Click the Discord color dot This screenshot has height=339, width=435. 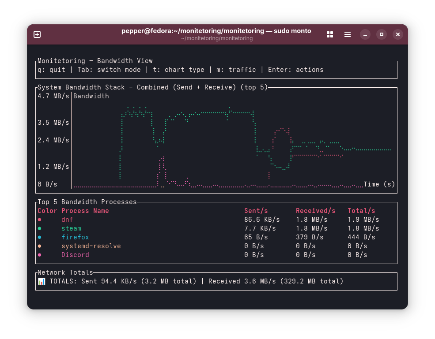coord(40,255)
